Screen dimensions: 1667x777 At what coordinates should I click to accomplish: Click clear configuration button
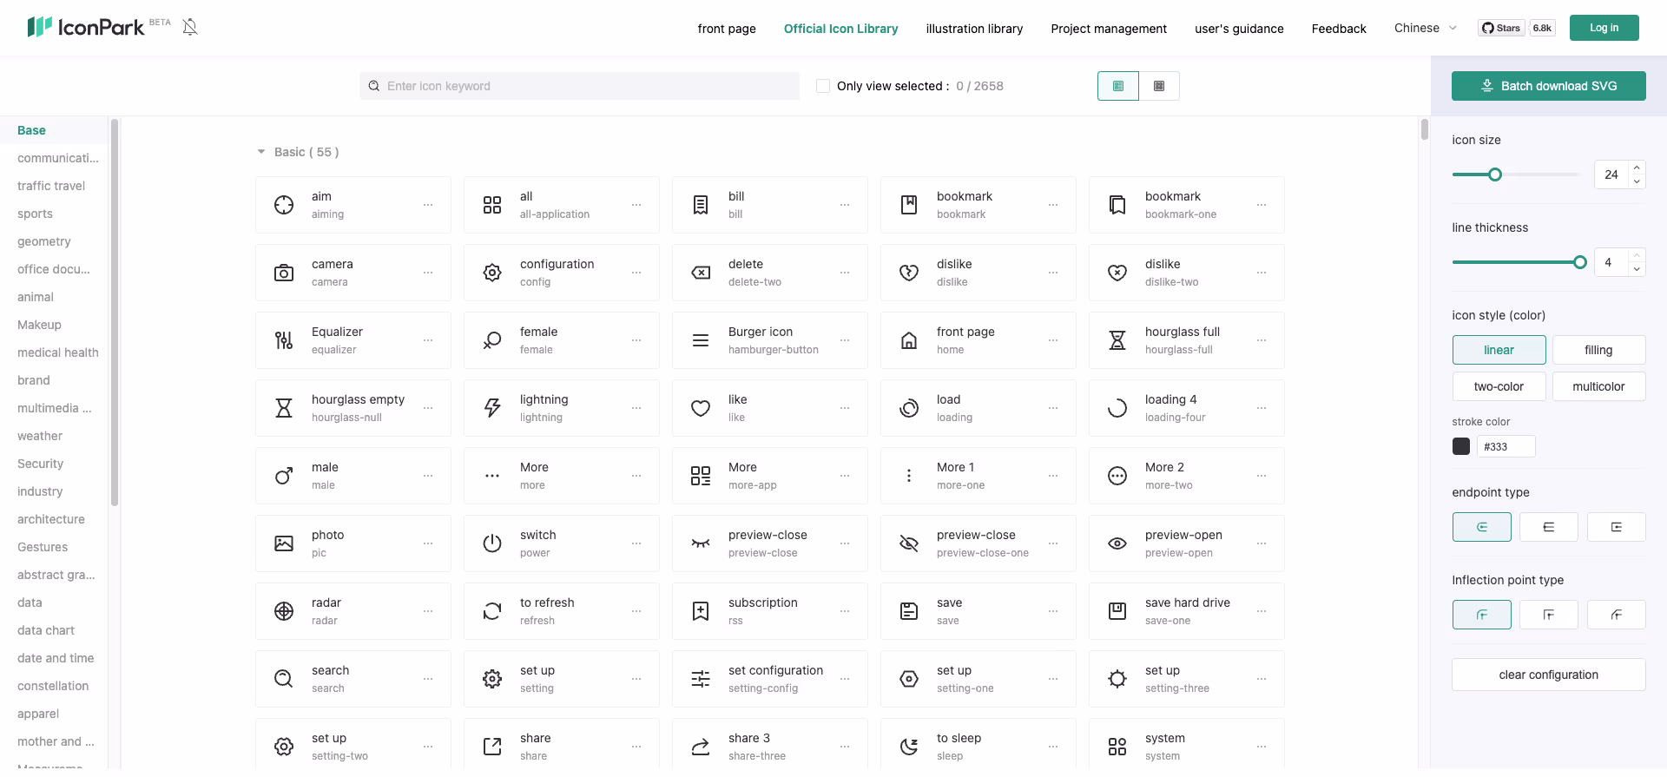click(x=1549, y=675)
